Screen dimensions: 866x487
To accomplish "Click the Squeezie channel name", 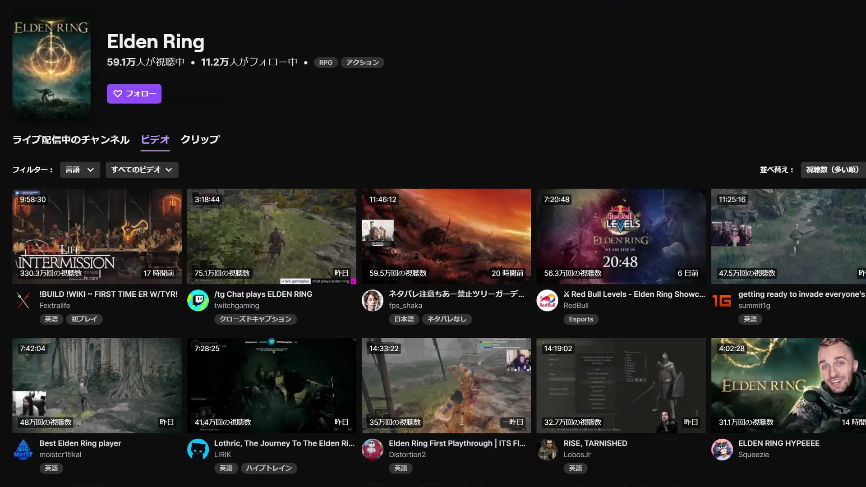I will coord(754,455).
